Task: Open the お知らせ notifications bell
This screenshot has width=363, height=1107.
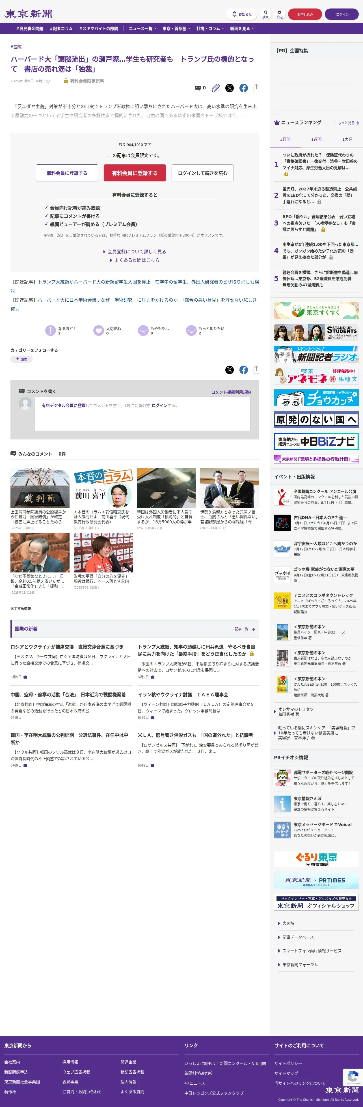Action: coord(241,14)
